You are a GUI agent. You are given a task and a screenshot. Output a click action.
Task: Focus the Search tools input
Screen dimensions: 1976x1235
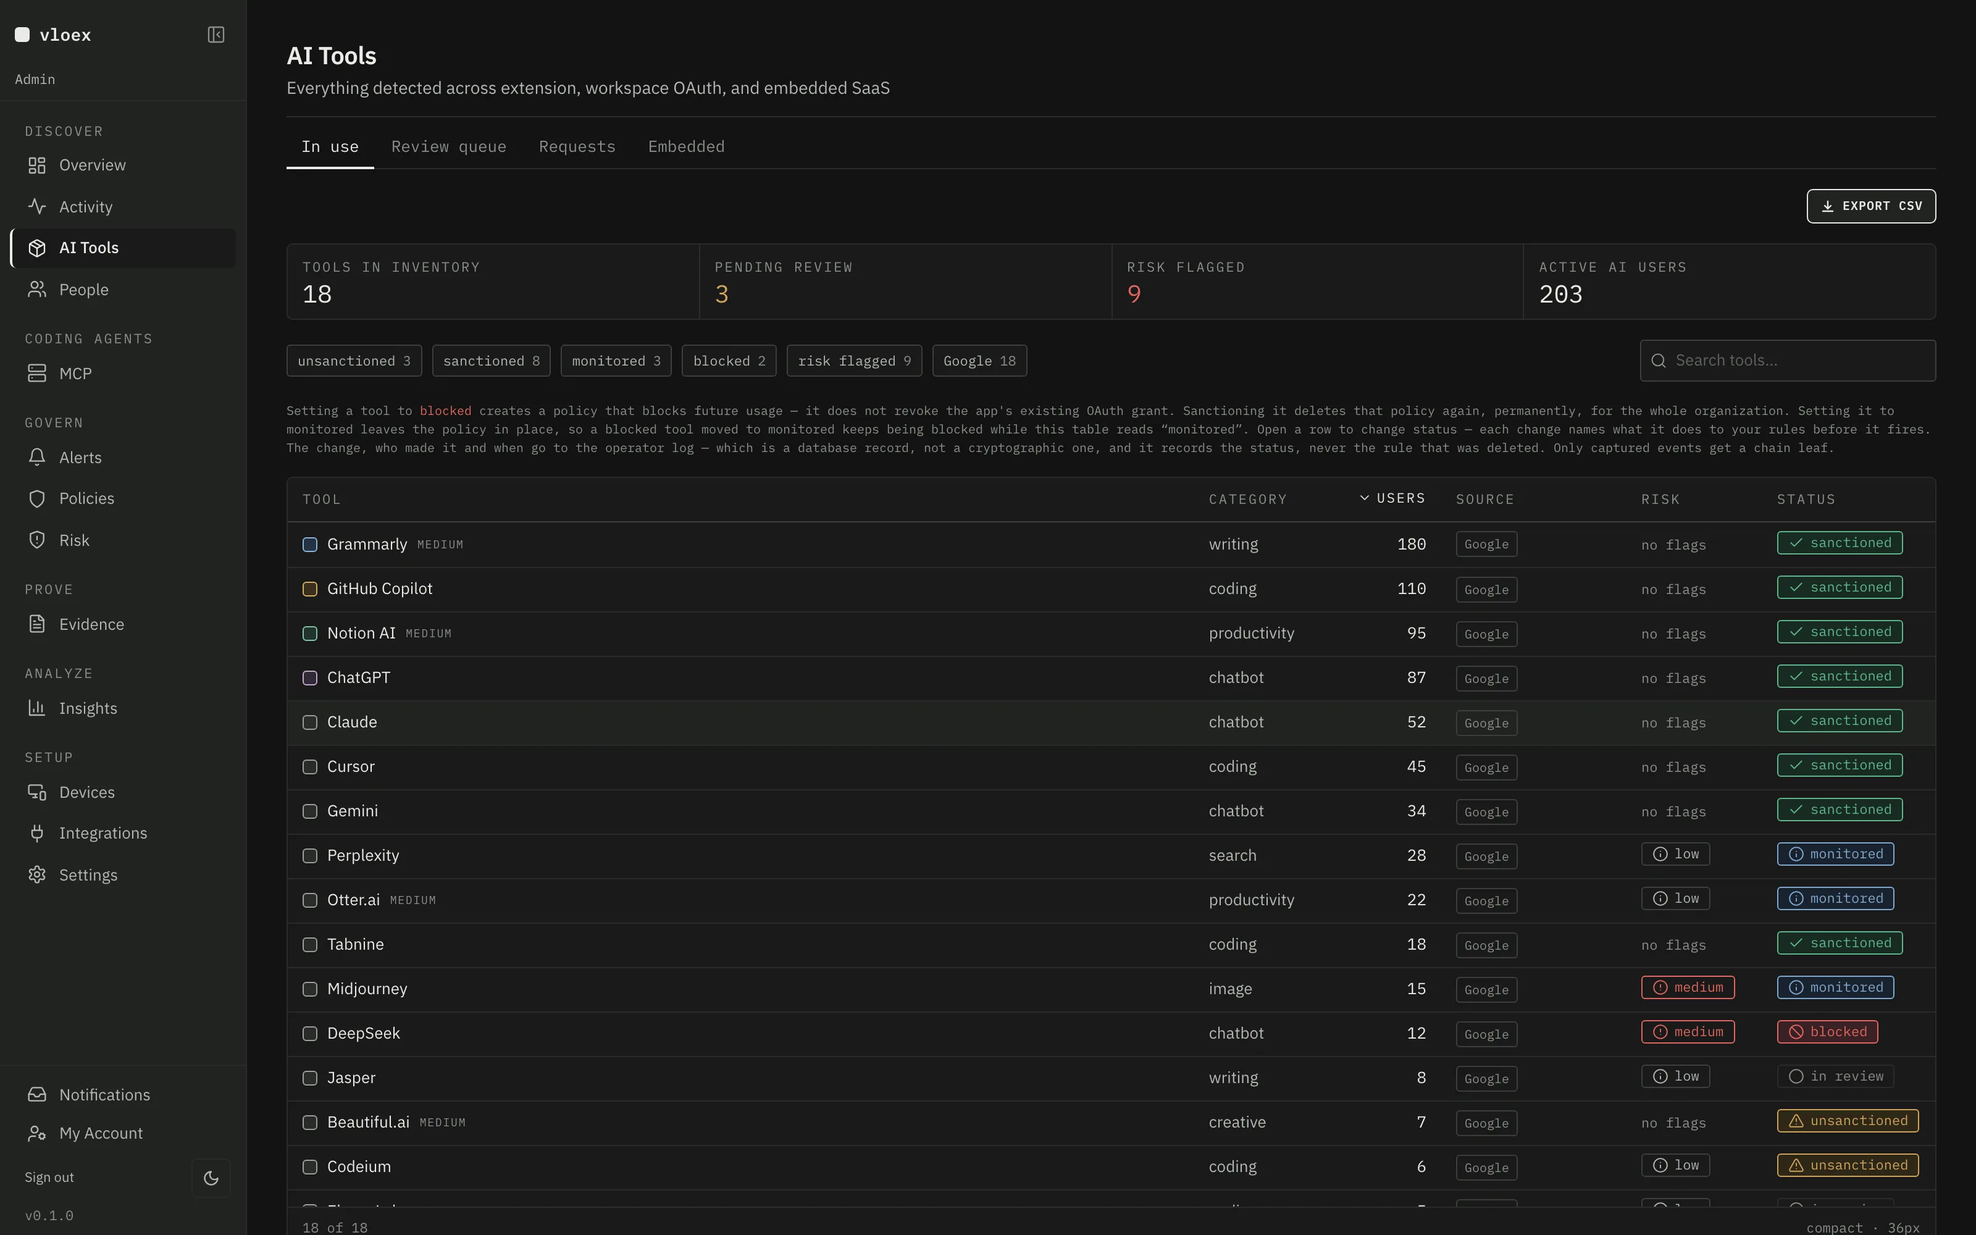(x=1788, y=361)
